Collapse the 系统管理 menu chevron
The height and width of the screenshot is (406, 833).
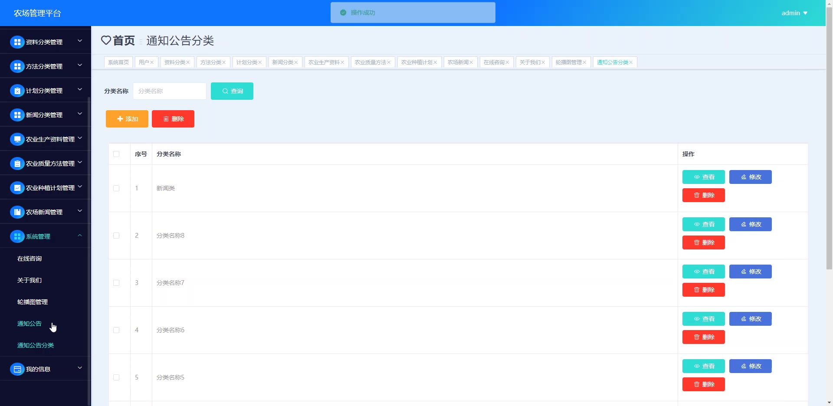(x=80, y=235)
